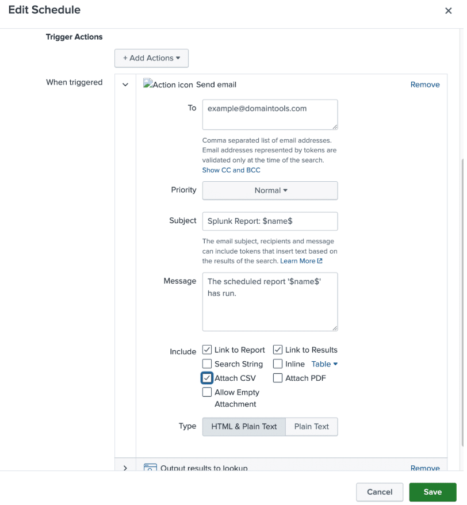Select HTML & Plain Text email type
467x505 pixels.
tap(243, 426)
